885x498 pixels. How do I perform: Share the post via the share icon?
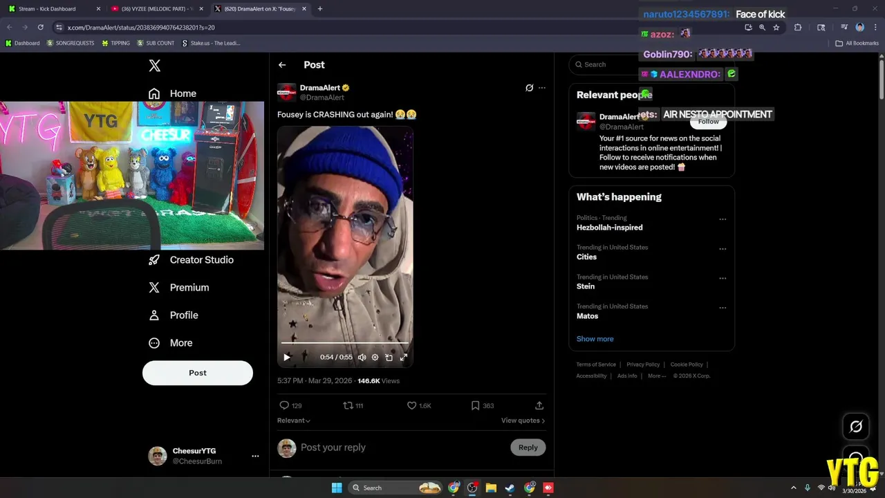tap(539, 406)
